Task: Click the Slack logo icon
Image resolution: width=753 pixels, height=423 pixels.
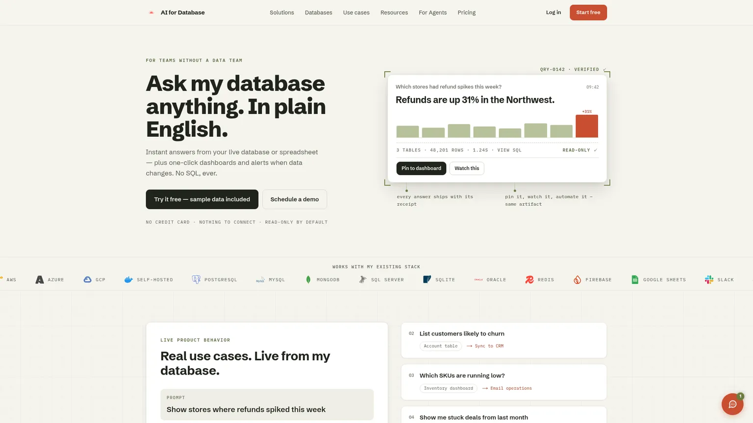Action: point(709,280)
